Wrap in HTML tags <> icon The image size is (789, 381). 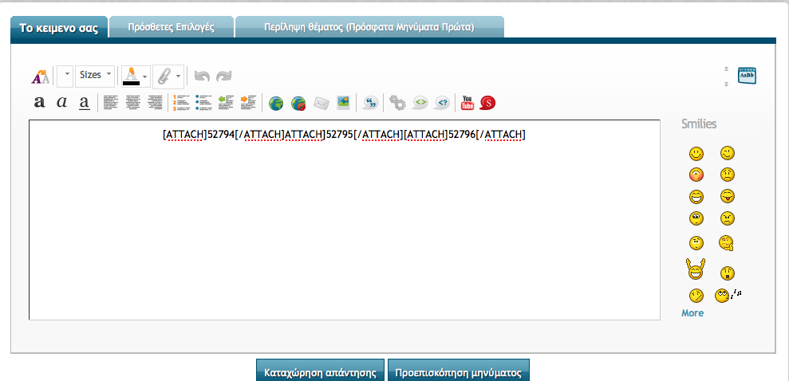pos(420,103)
